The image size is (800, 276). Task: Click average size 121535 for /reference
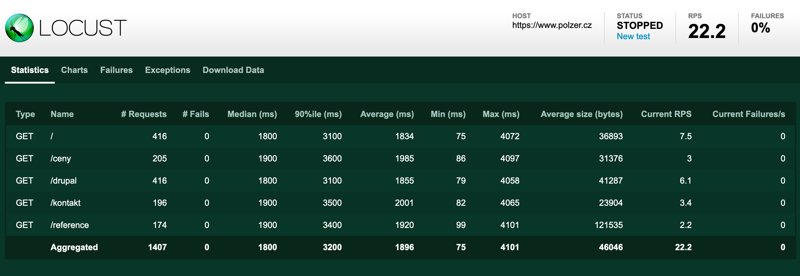pyautogui.click(x=609, y=225)
